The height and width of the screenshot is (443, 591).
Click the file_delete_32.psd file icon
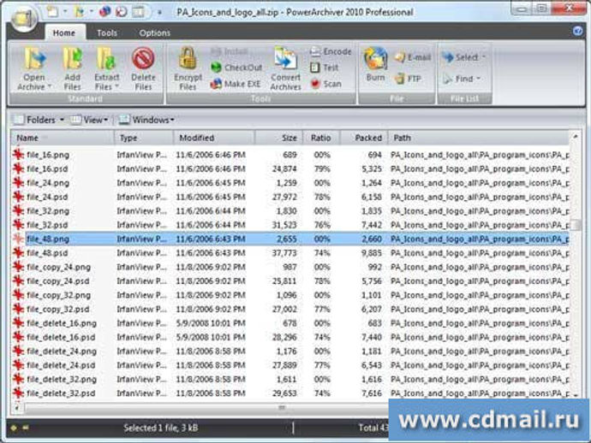click(18, 393)
